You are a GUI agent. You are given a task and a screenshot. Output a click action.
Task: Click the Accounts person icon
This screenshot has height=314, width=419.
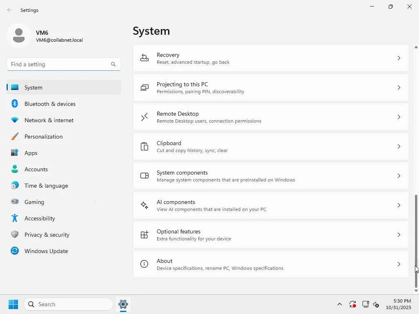[15, 169]
